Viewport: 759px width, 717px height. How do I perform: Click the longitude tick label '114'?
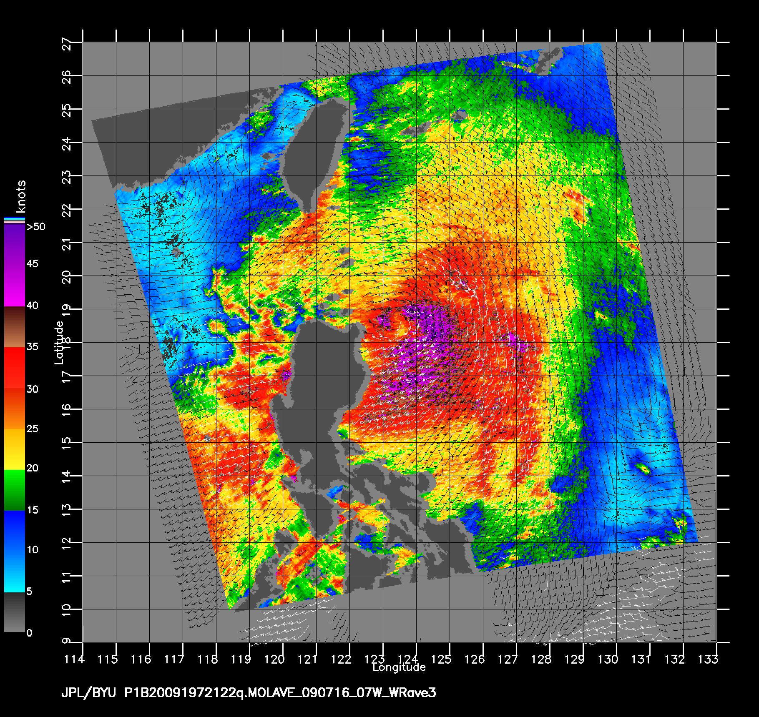74,659
